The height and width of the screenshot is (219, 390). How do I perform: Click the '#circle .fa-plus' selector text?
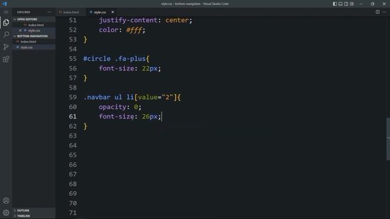(x=115, y=59)
